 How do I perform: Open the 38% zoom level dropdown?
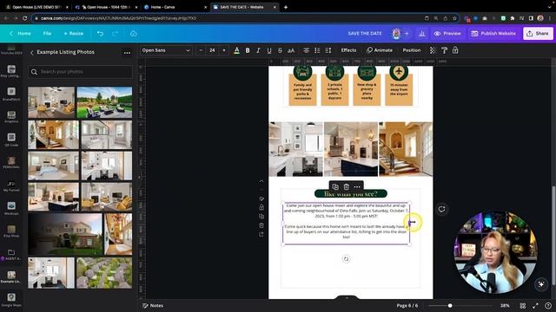click(x=505, y=306)
